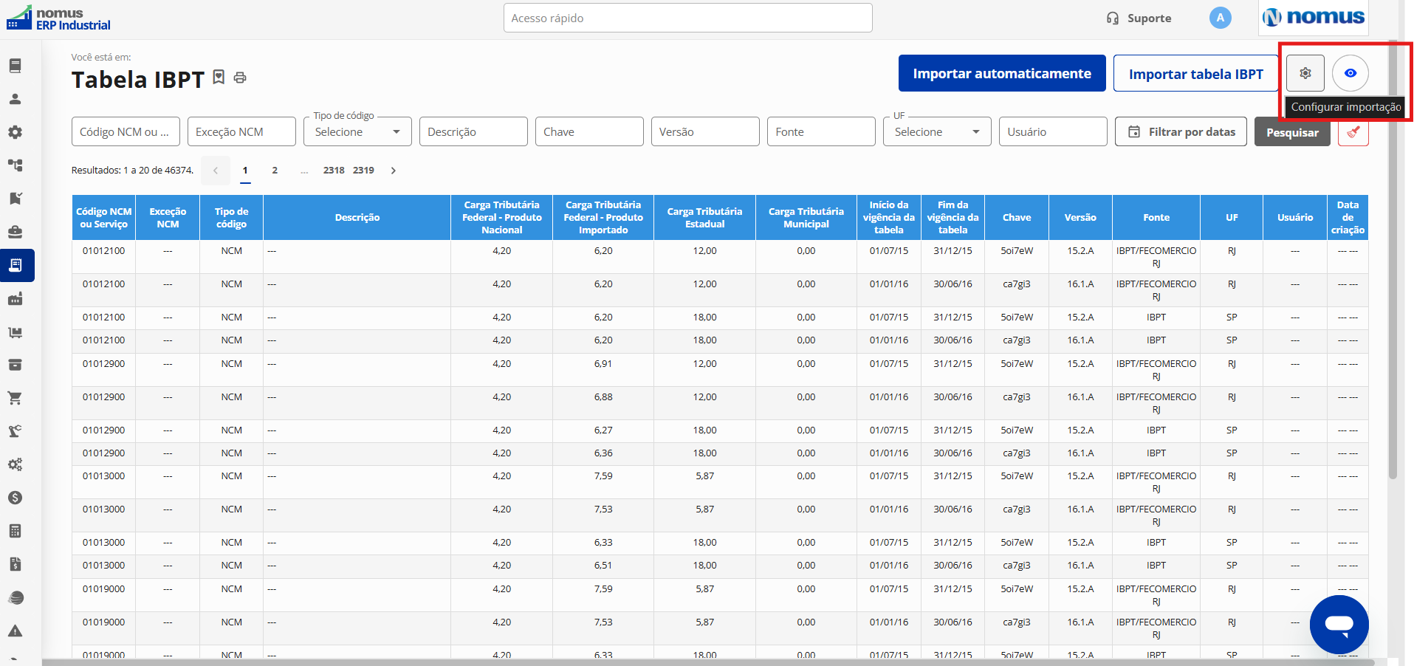Open the warning triangle sidebar icon
The image size is (1414, 666).
15,631
